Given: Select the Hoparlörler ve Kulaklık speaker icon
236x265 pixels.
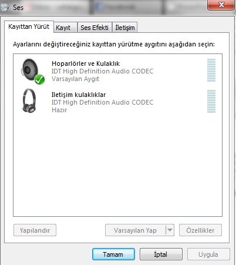Looking at the screenshot, I should click(30, 70).
